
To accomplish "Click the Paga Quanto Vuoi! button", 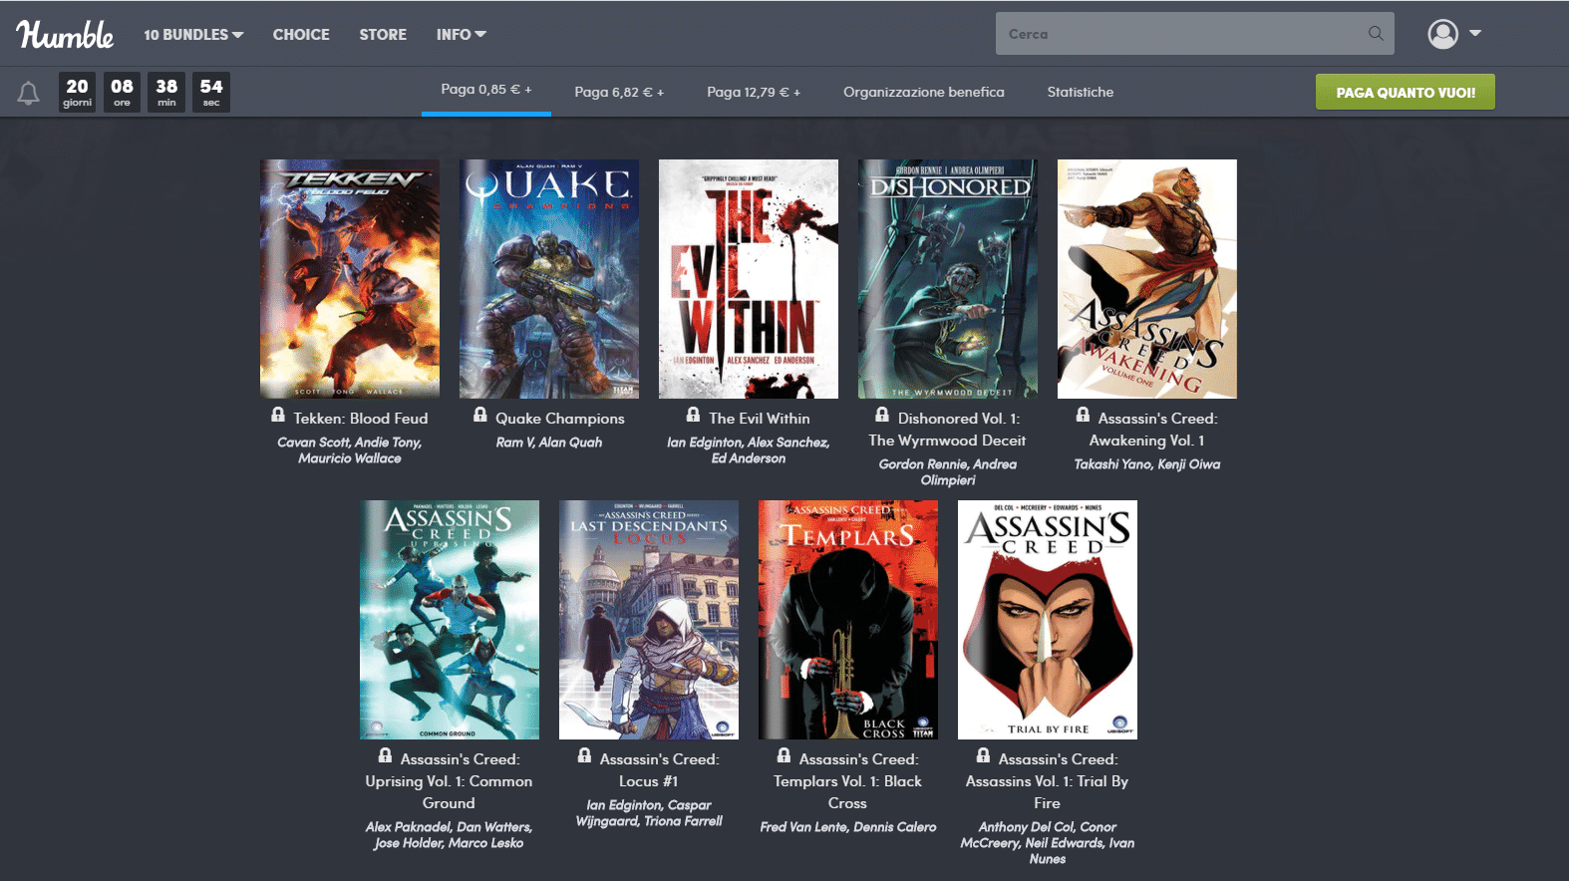I will [1406, 92].
